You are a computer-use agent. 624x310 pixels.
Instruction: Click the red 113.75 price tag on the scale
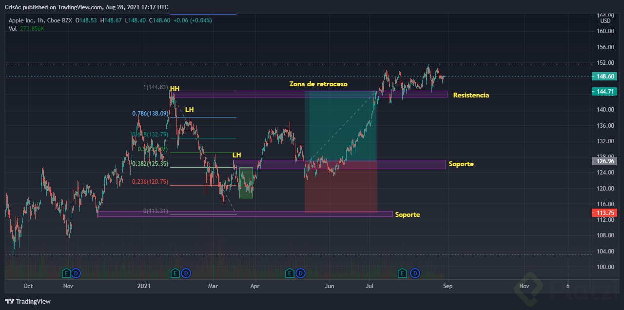coord(604,213)
